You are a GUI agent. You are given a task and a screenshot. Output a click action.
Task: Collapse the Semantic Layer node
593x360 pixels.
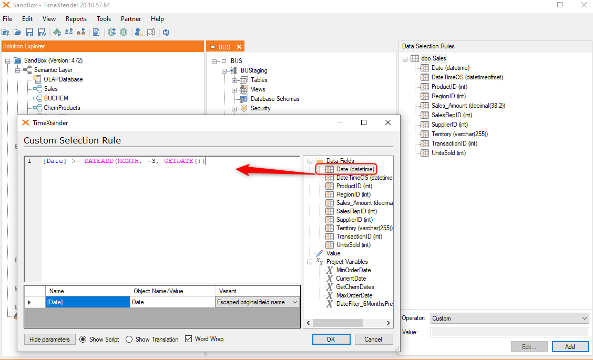[17, 70]
